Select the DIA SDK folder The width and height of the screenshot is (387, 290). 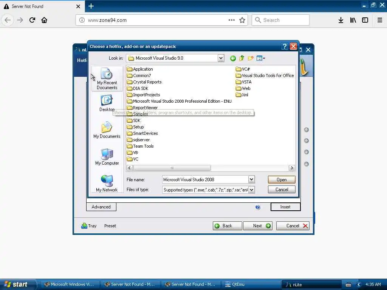pos(138,88)
